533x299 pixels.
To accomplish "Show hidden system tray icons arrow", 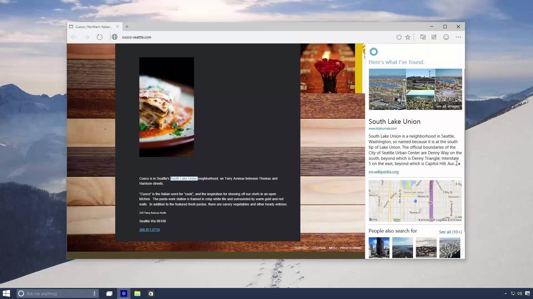I will pos(506,293).
